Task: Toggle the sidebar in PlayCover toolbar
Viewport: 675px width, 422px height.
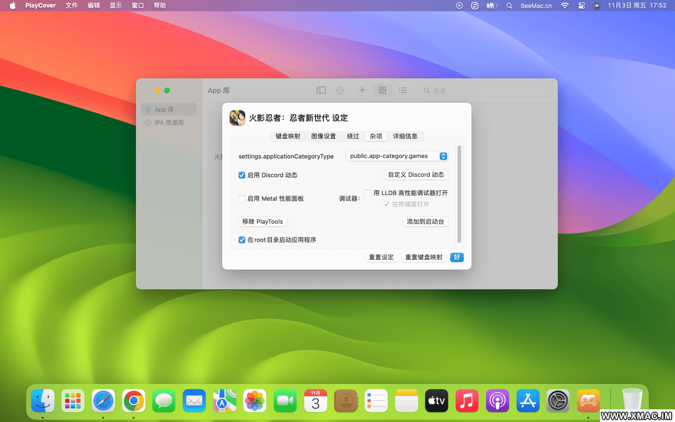Action: pyautogui.click(x=321, y=90)
